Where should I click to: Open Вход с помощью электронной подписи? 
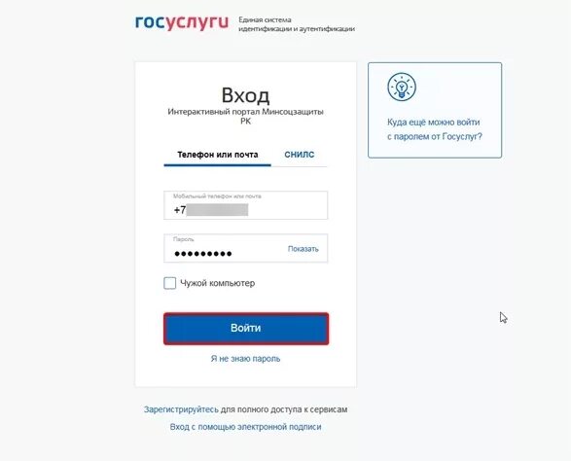(245, 426)
